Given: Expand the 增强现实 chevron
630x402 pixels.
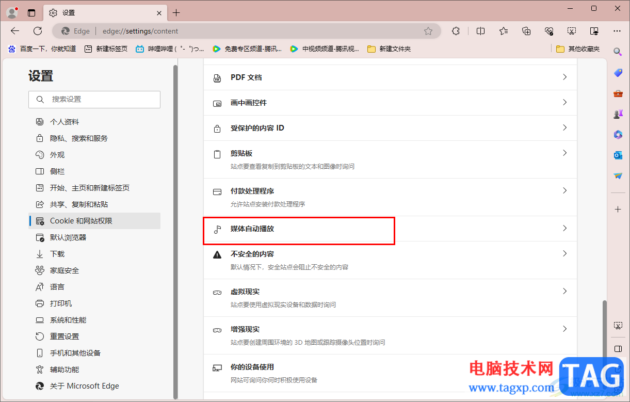Looking at the screenshot, I should [x=564, y=329].
